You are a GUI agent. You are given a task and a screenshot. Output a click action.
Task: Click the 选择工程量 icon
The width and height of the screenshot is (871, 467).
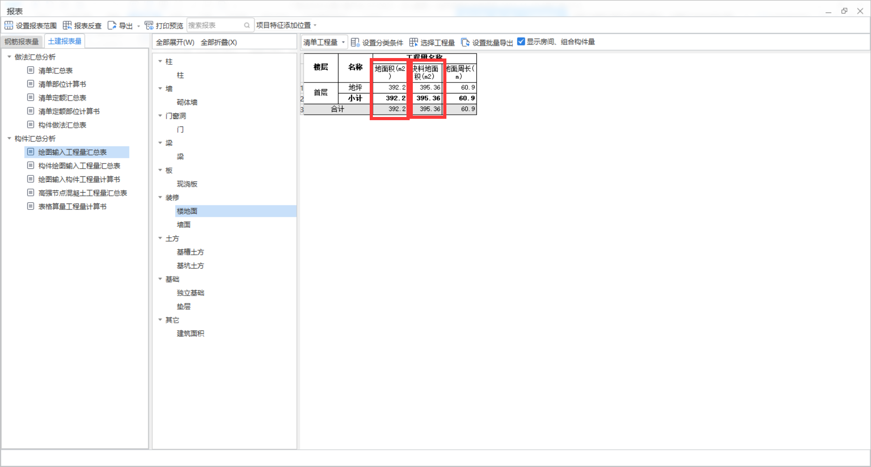pyautogui.click(x=413, y=42)
